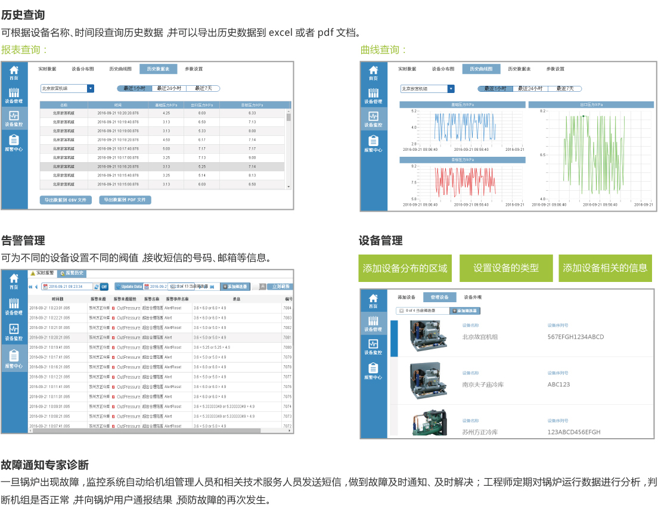Click the red OutPressure marker in alarm row 7084
The image size is (658, 518).
113,308
